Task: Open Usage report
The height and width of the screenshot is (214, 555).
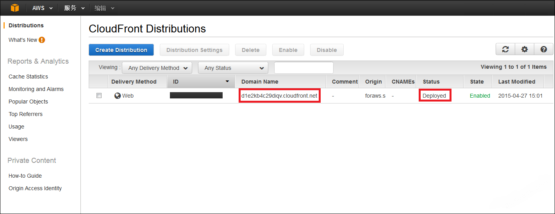Action: [16, 127]
